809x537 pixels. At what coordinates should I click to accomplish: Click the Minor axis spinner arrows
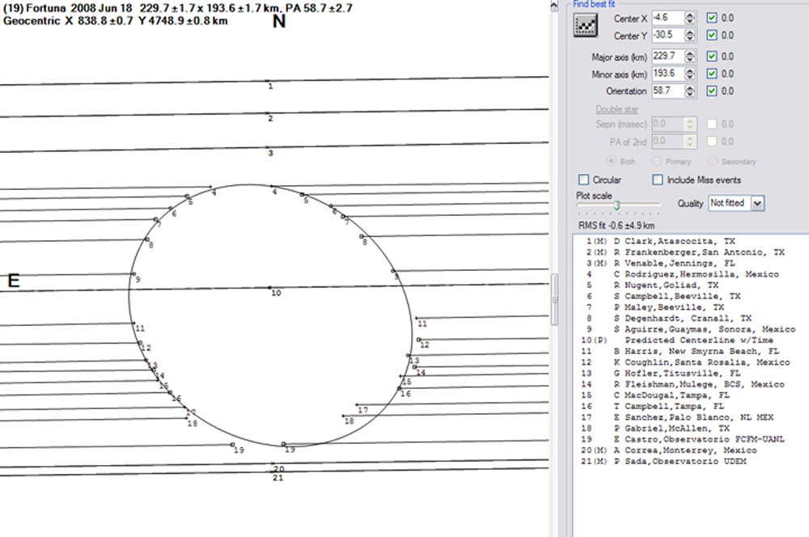point(689,74)
